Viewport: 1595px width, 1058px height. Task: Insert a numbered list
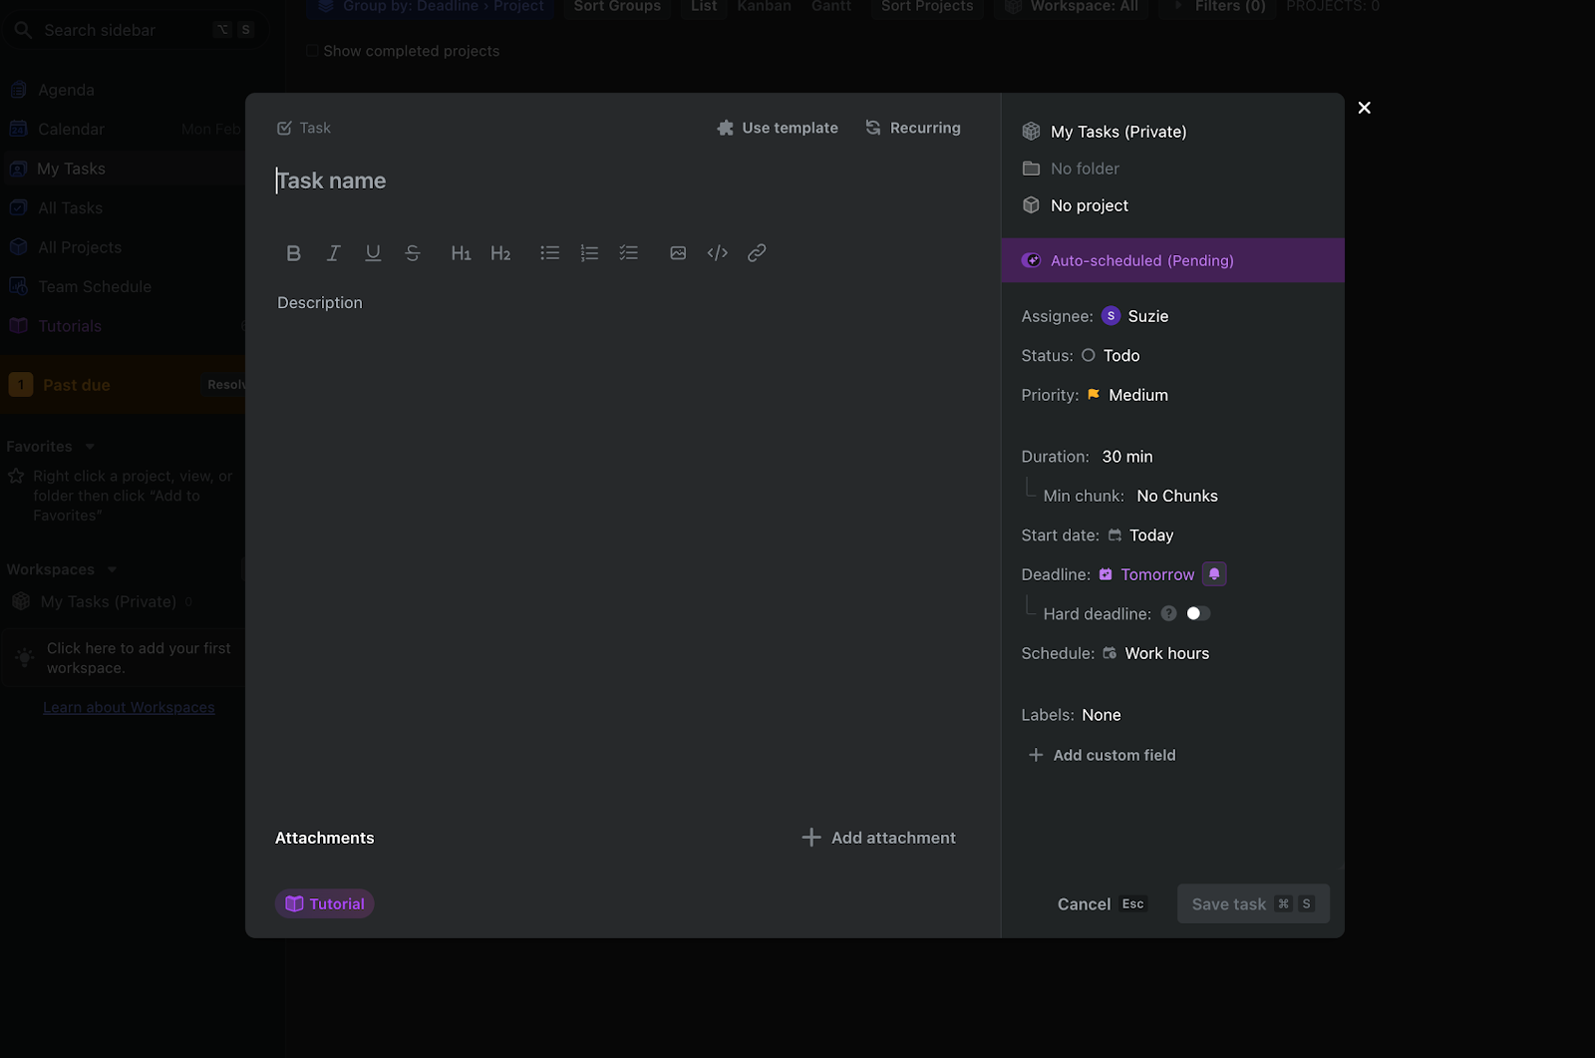click(589, 253)
